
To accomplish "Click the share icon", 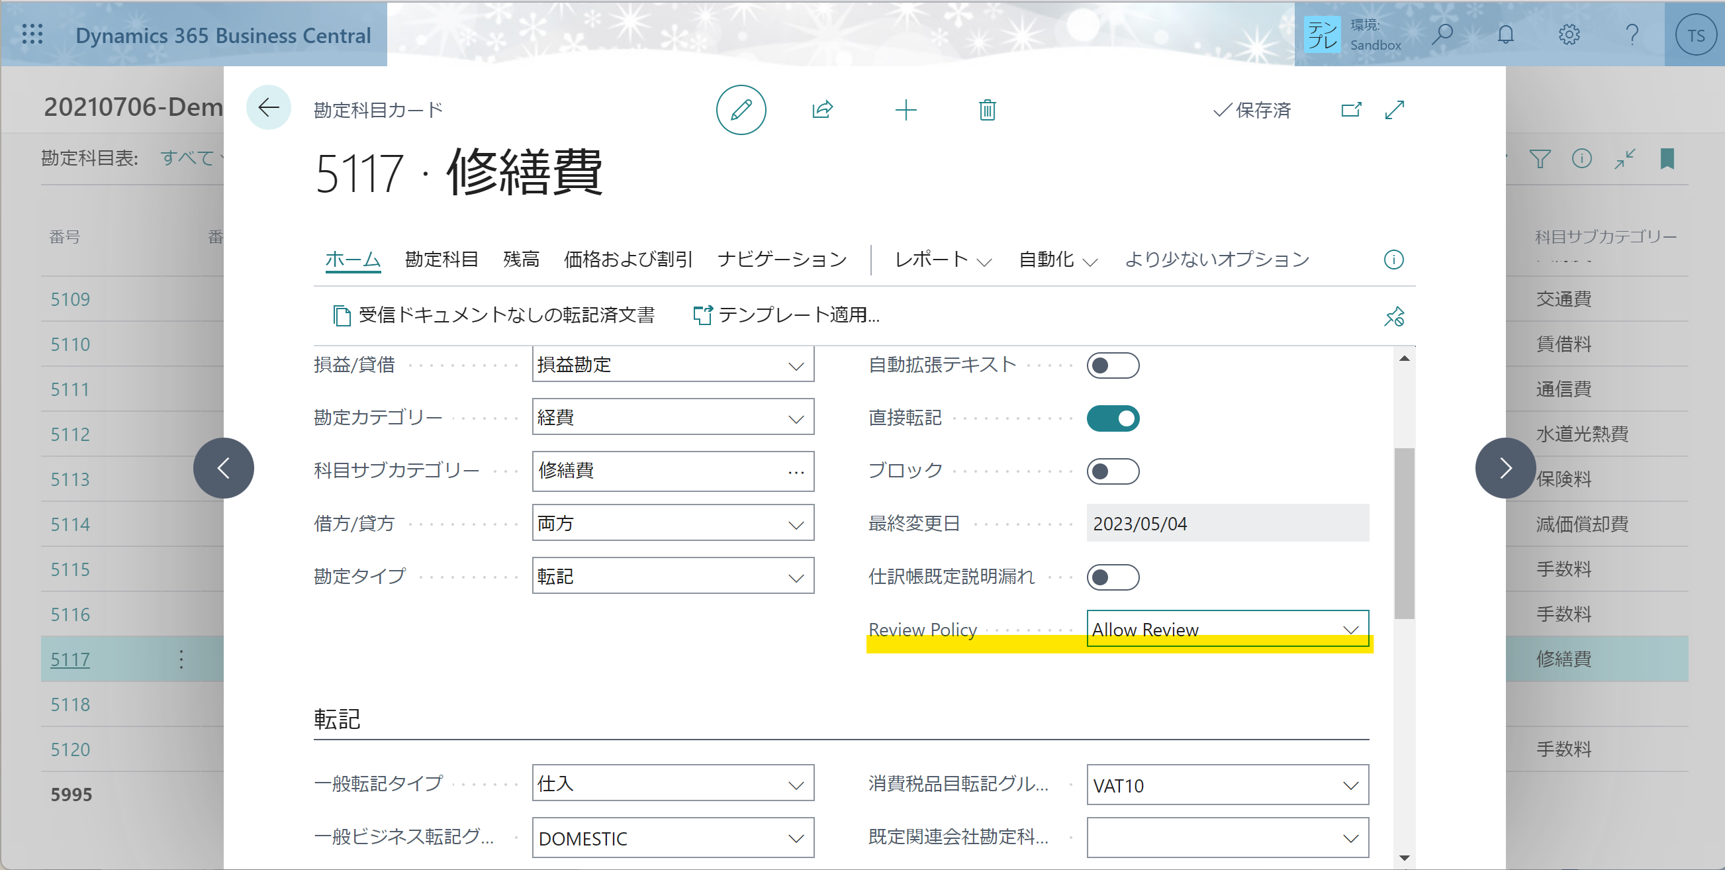I will [x=823, y=109].
